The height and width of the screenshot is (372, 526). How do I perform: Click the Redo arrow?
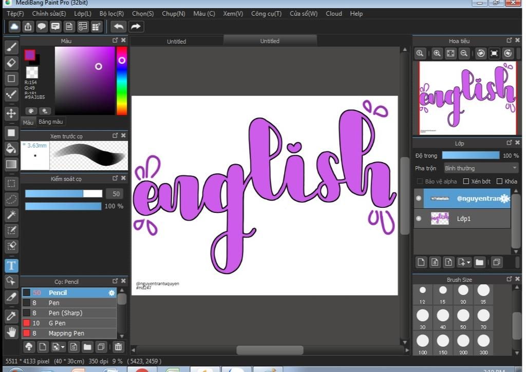click(136, 27)
